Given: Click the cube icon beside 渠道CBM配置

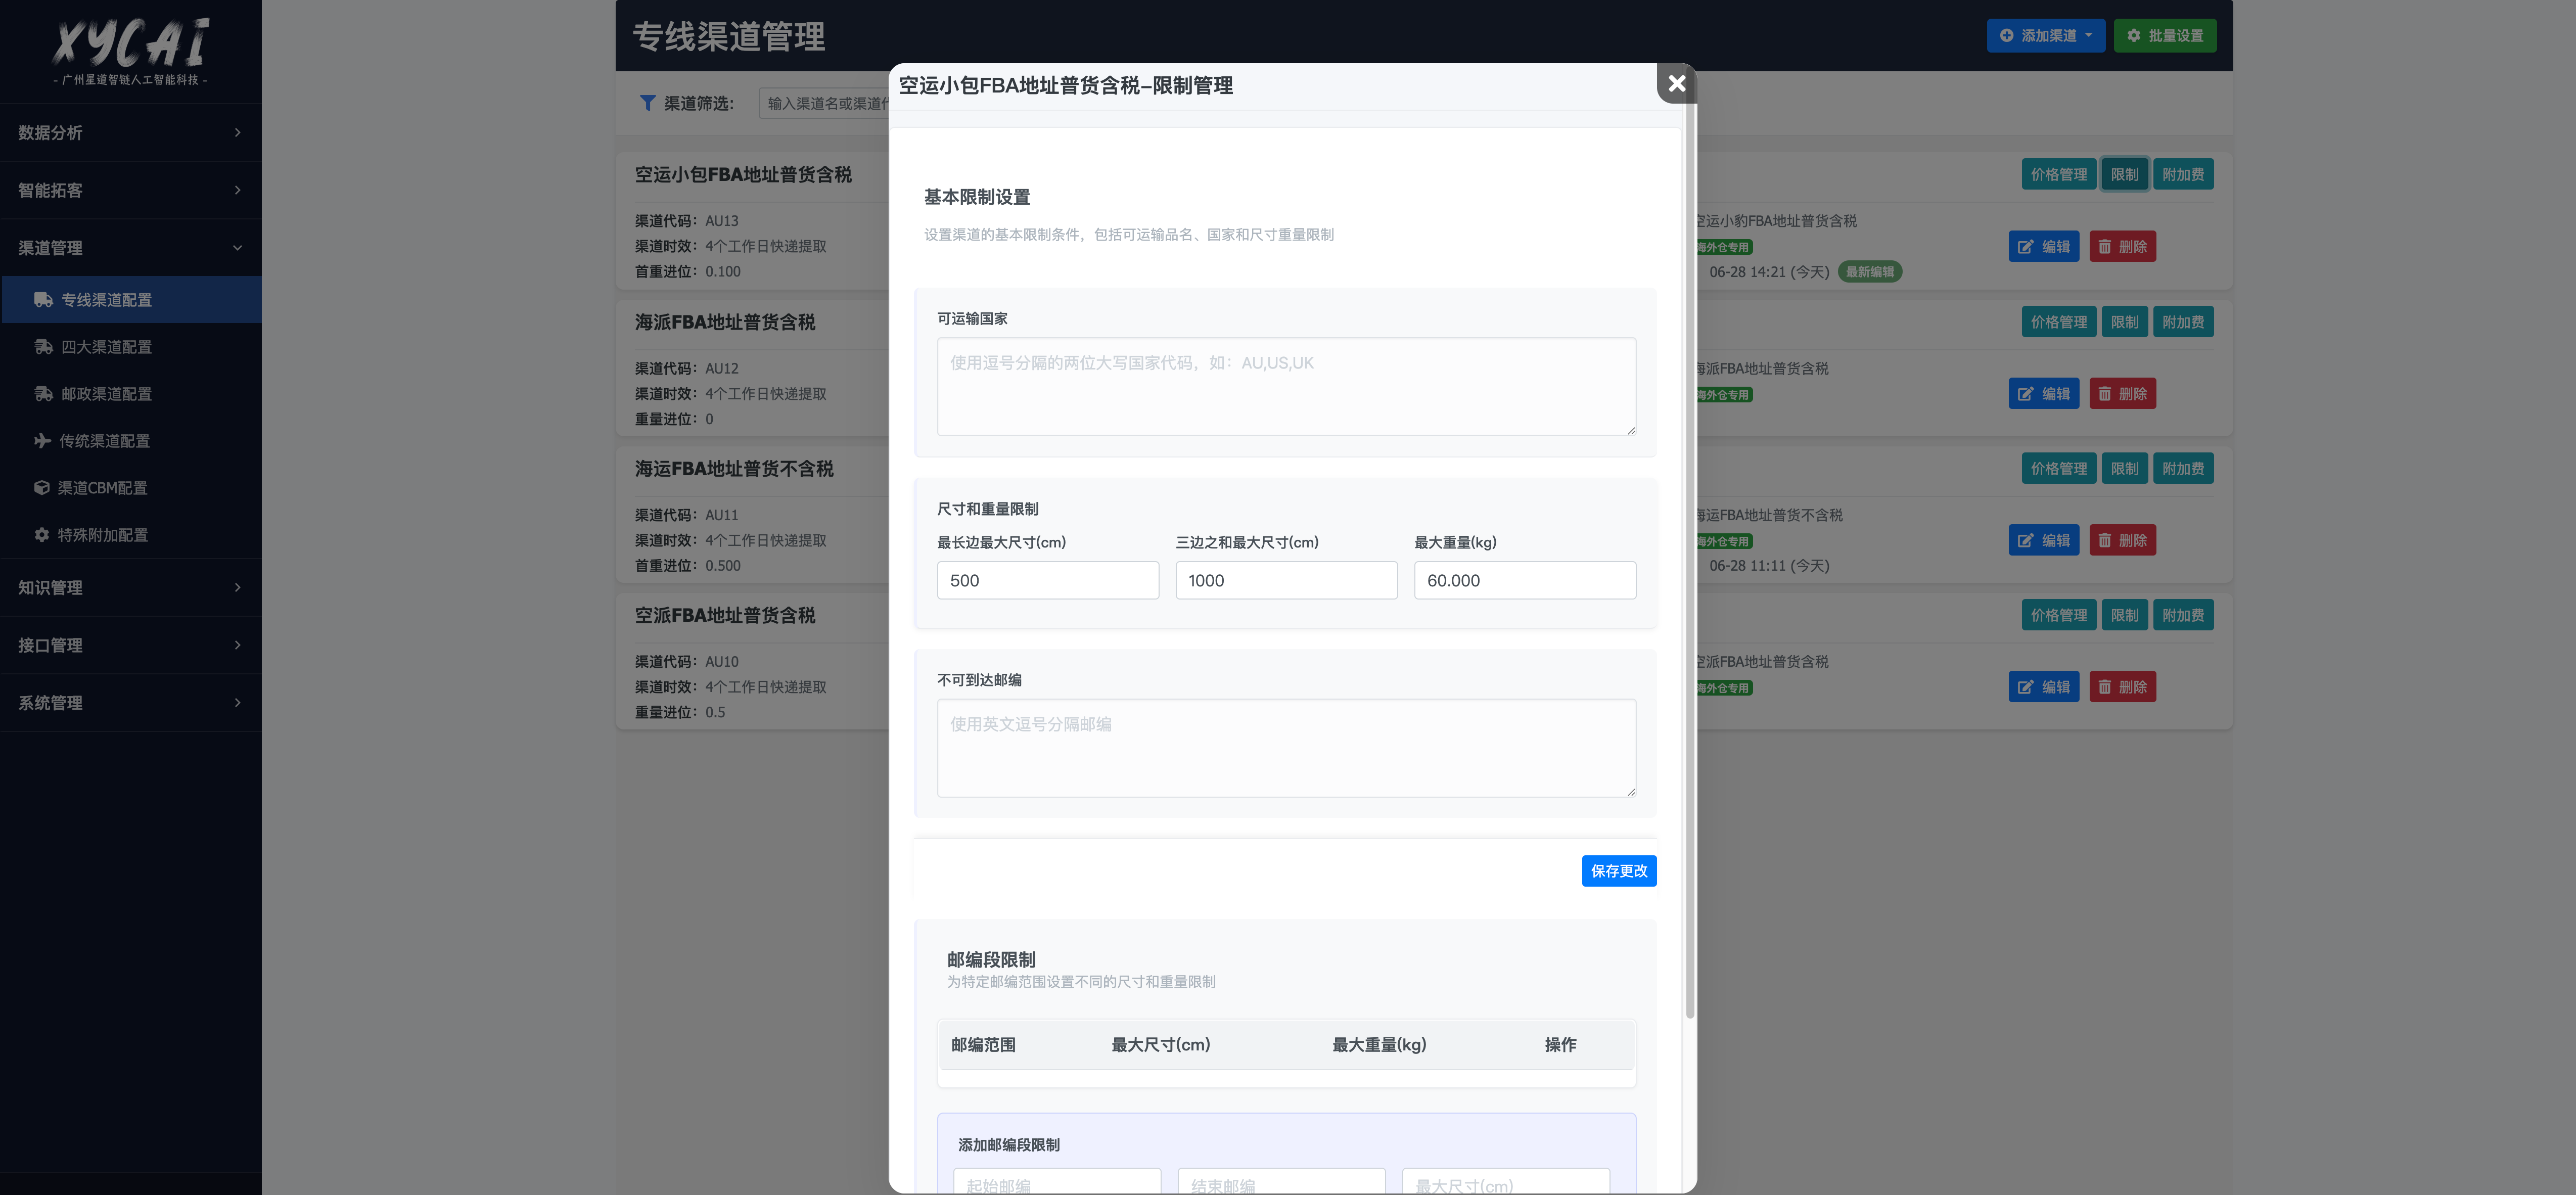Looking at the screenshot, I should [42, 488].
